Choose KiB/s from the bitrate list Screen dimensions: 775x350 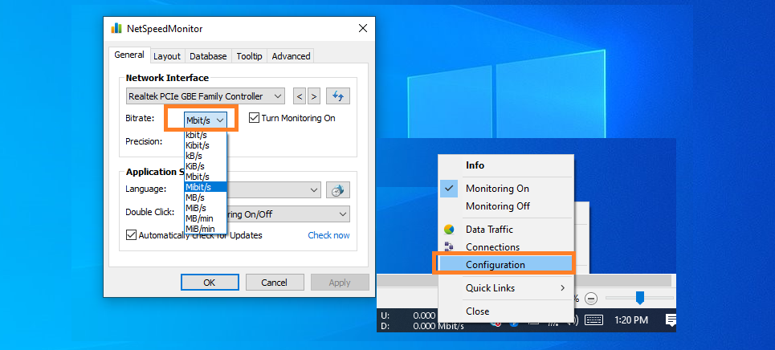tap(205, 166)
